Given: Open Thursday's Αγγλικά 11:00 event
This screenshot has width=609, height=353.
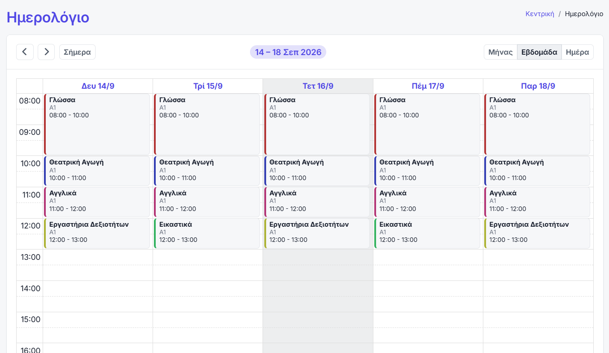Looking at the screenshot, I should click(x=427, y=202).
